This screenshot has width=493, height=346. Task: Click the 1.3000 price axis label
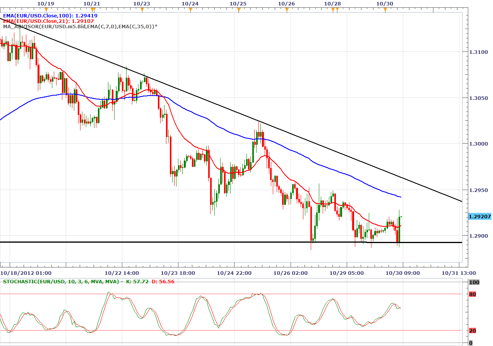click(x=478, y=144)
